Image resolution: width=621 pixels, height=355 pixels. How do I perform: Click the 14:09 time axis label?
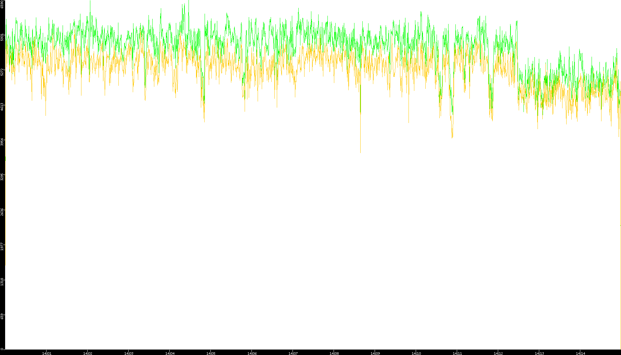pyautogui.click(x=375, y=353)
